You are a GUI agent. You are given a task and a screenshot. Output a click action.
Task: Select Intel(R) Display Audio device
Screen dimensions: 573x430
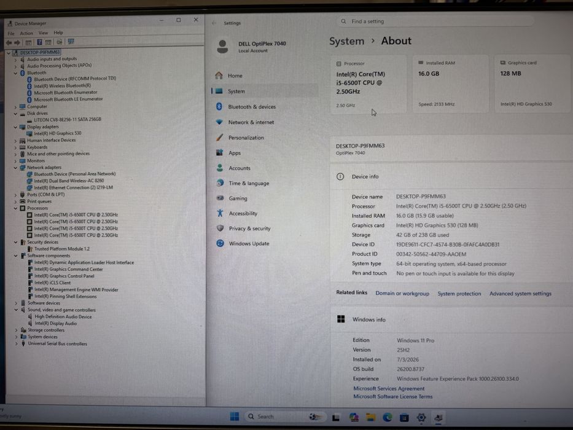[55, 323]
